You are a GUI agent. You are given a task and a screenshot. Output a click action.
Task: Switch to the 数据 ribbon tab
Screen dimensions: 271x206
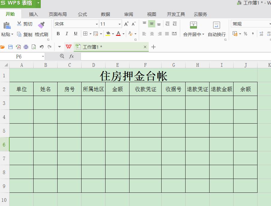pos(105,14)
